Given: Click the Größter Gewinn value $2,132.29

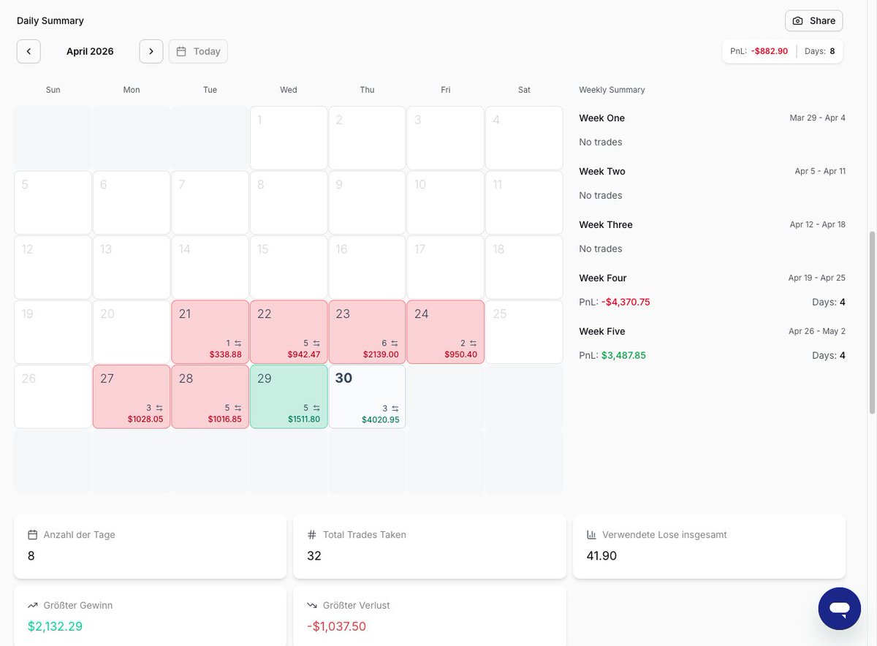Looking at the screenshot, I should coord(55,626).
